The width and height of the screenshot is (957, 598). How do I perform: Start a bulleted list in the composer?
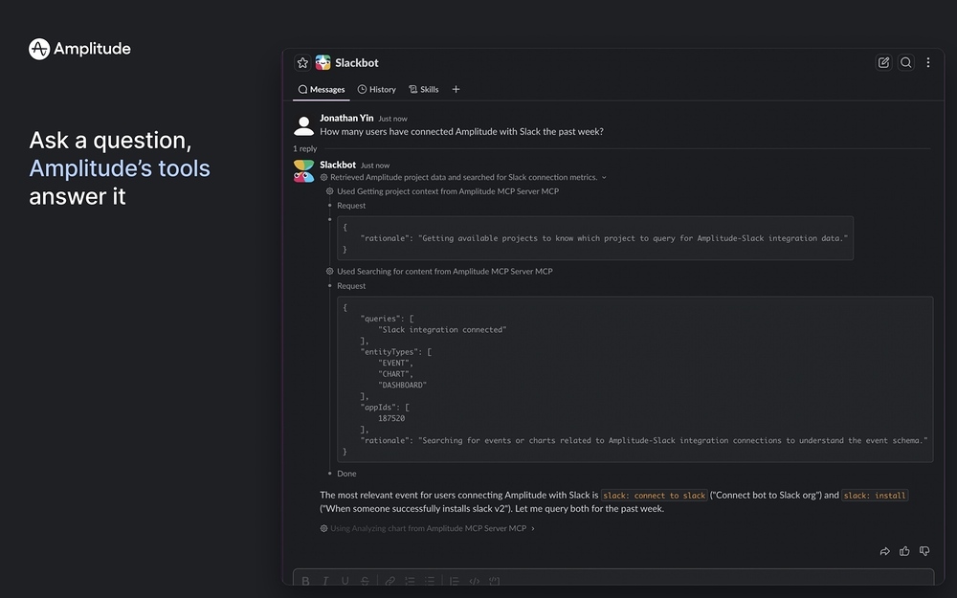(x=430, y=581)
